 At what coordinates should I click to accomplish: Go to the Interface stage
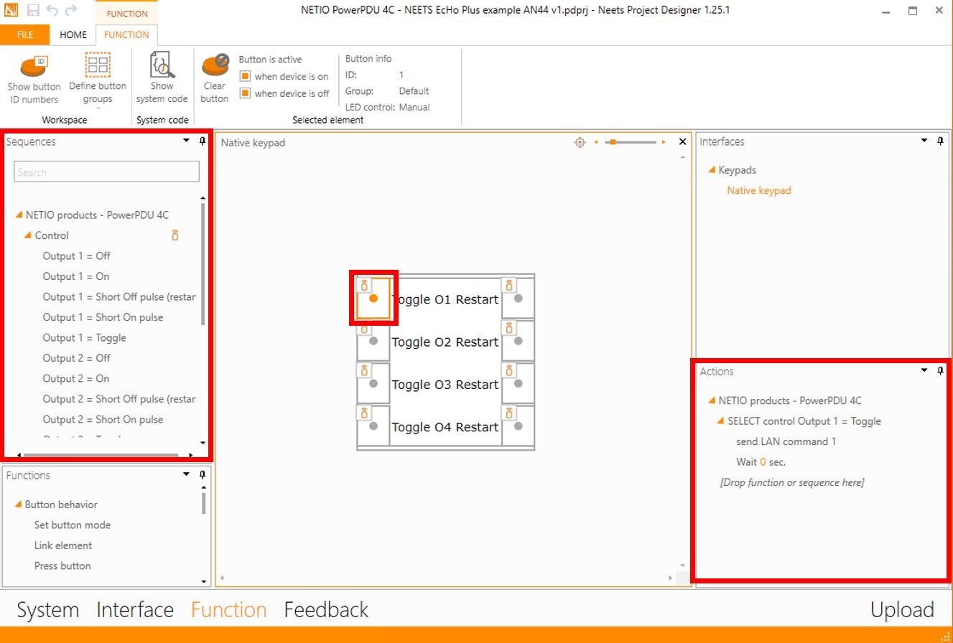click(x=135, y=610)
